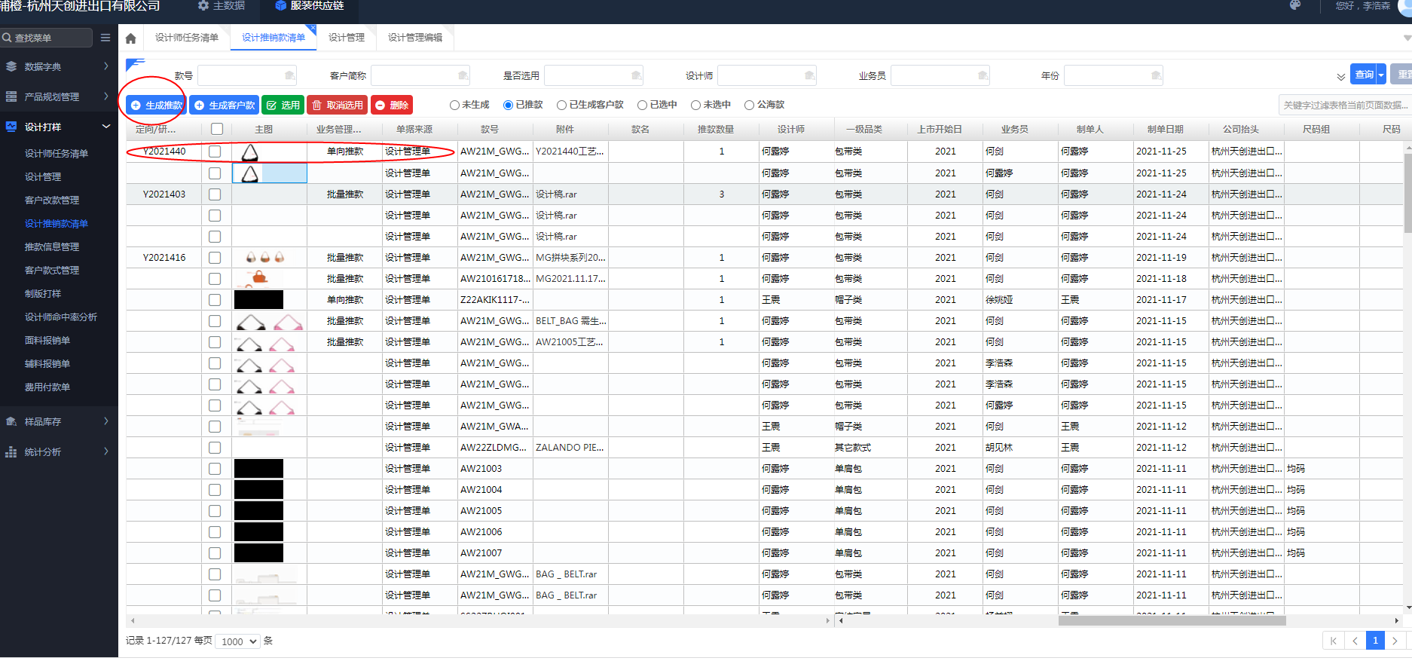
Task: Click the 生成客户款 button
Action: coord(225,106)
